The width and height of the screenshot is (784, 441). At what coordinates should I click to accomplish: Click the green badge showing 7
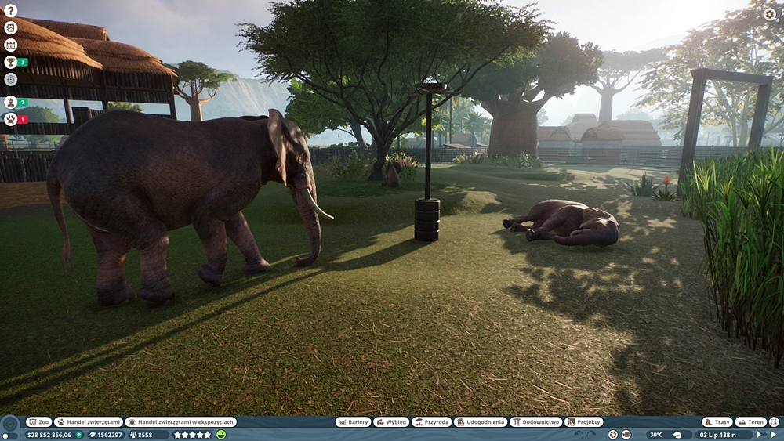tap(23, 103)
